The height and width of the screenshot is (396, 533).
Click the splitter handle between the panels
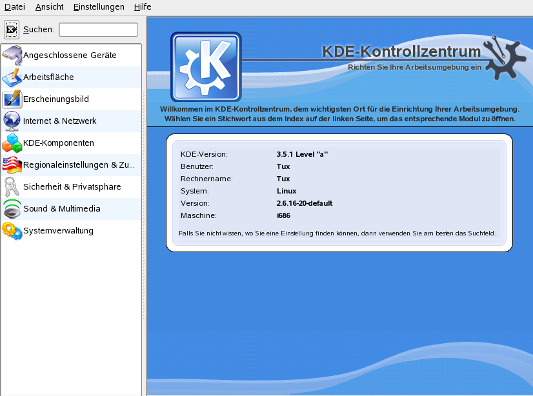click(x=144, y=206)
